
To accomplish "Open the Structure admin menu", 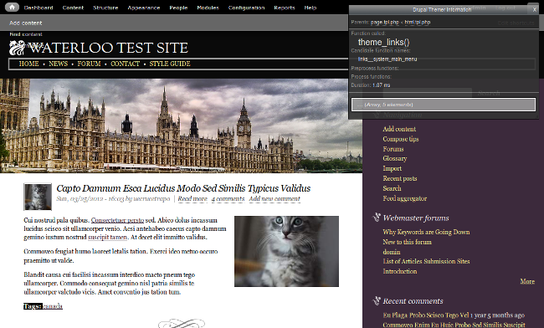I will [x=105, y=8].
